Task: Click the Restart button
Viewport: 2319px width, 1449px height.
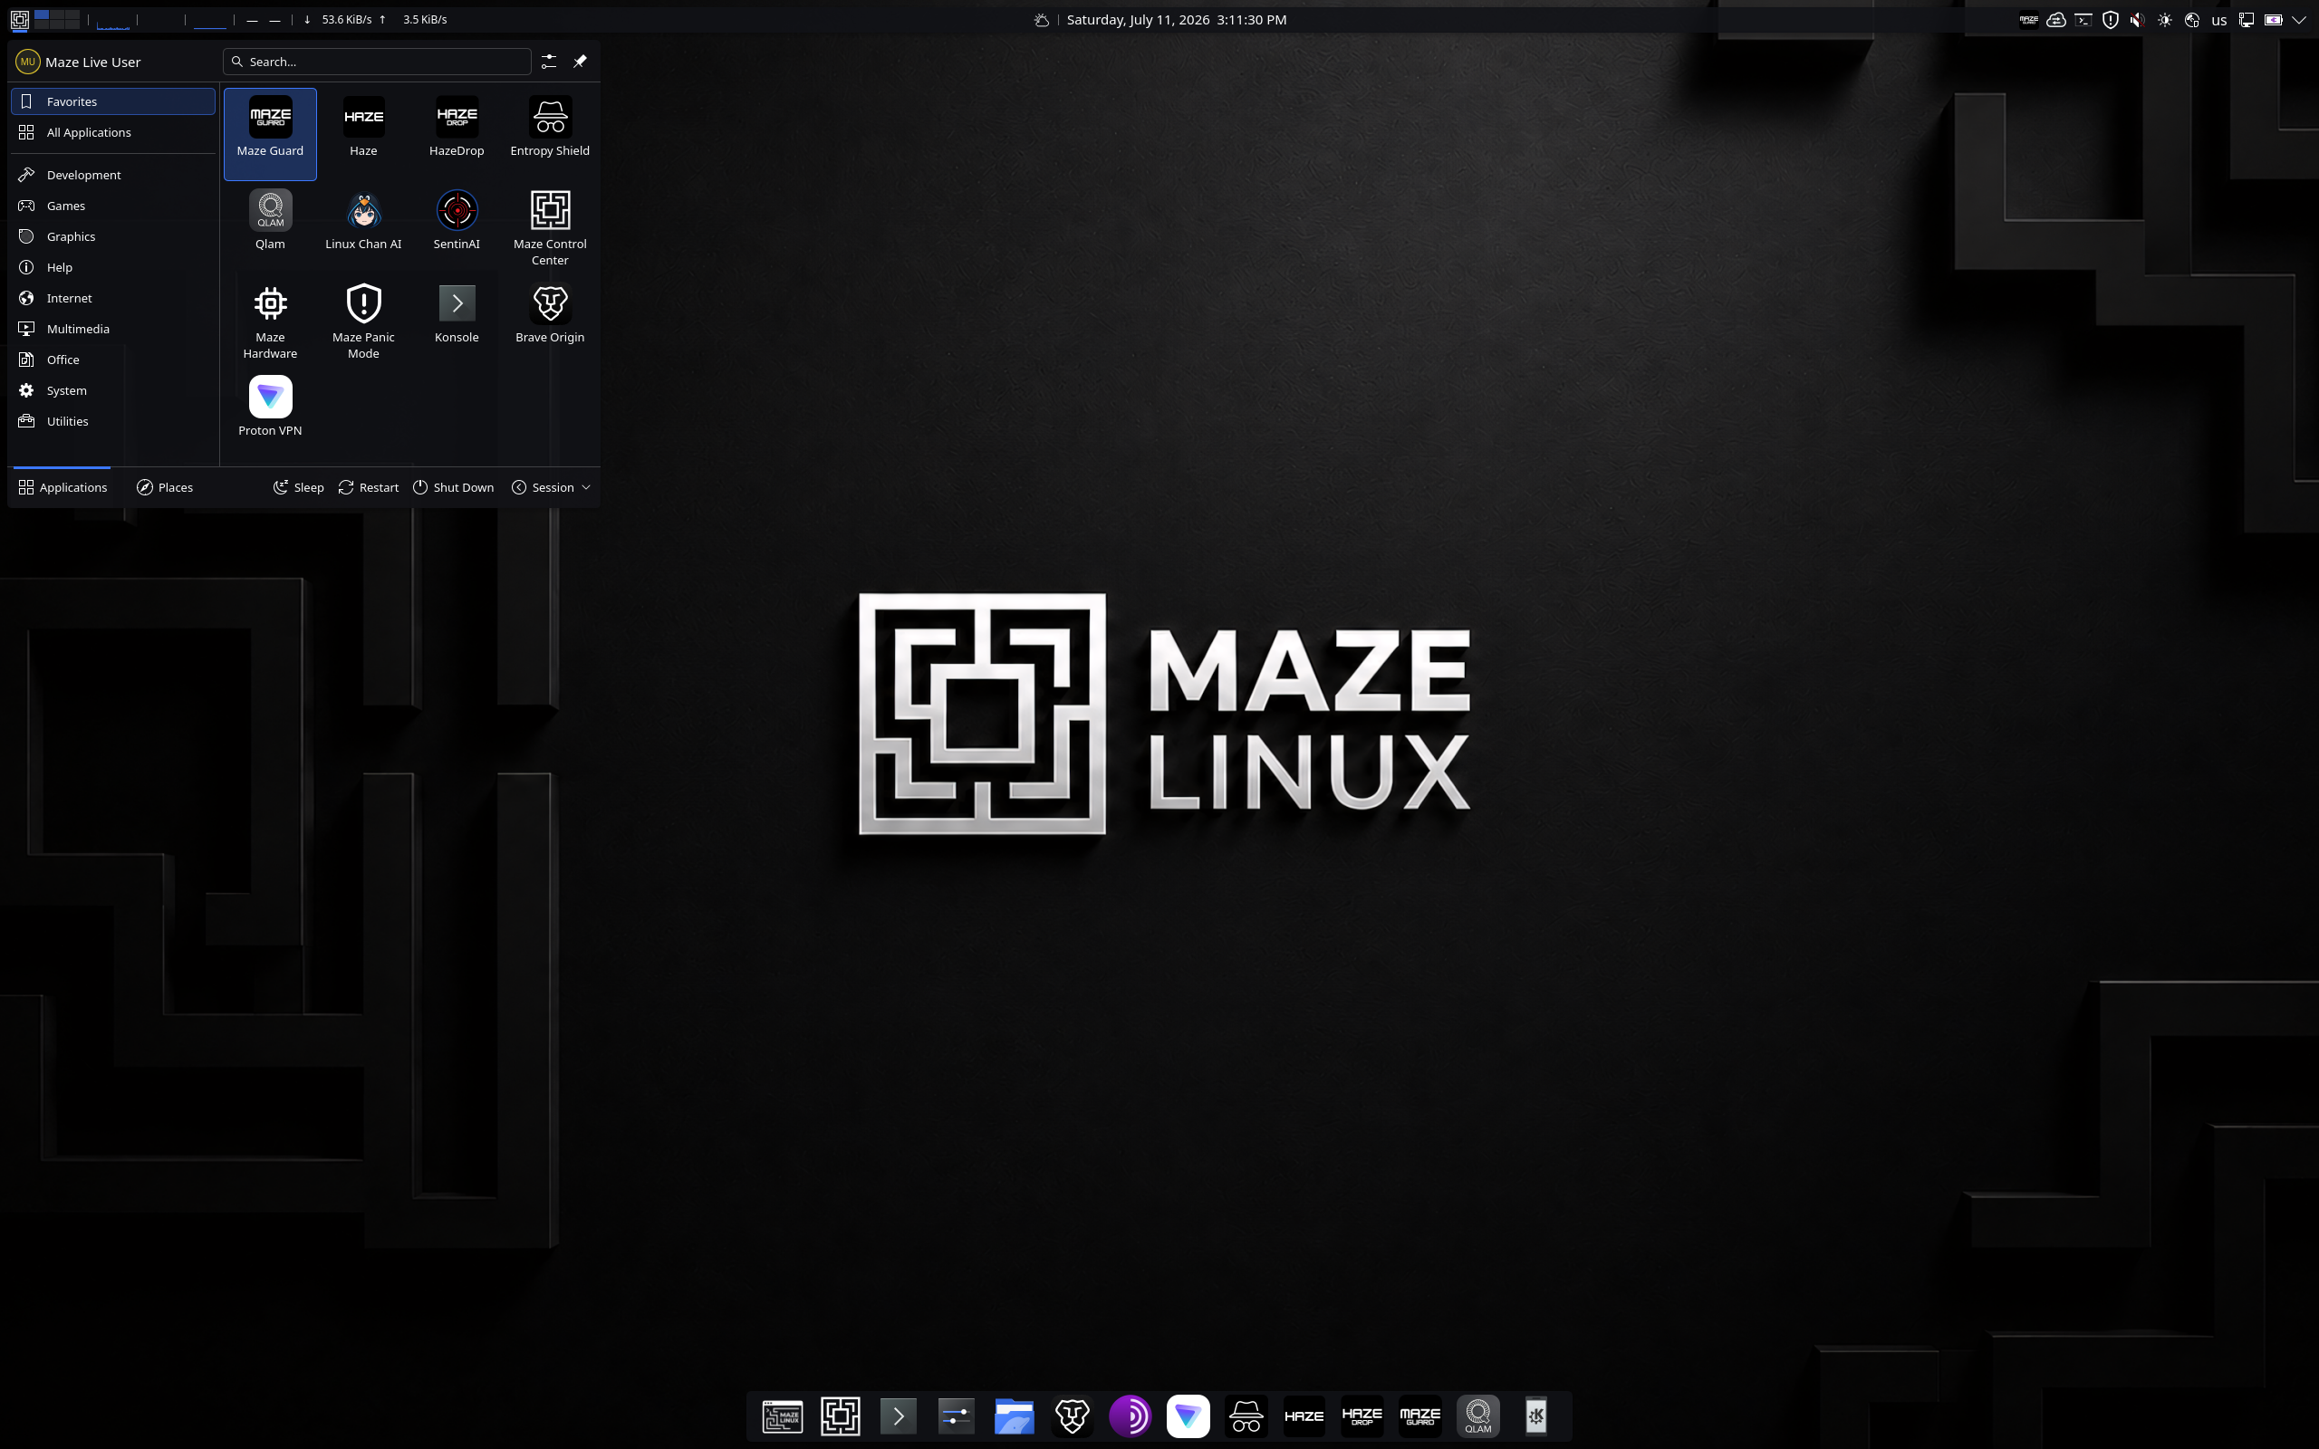Action: coord(368,487)
